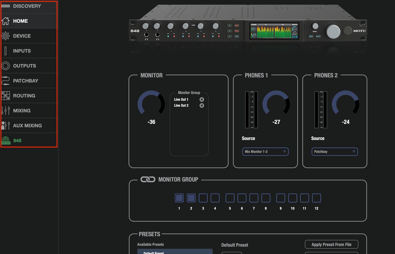Viewport: 395px width, 254px height.
Task: Enable Monitor Group output 9
Action: click(281, 198)
